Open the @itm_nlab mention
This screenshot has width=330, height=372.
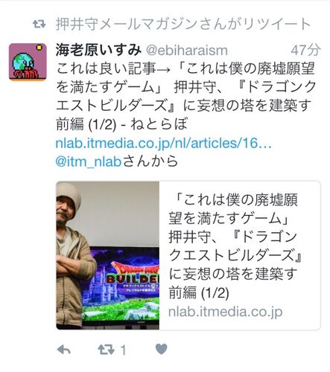point(89,161)
